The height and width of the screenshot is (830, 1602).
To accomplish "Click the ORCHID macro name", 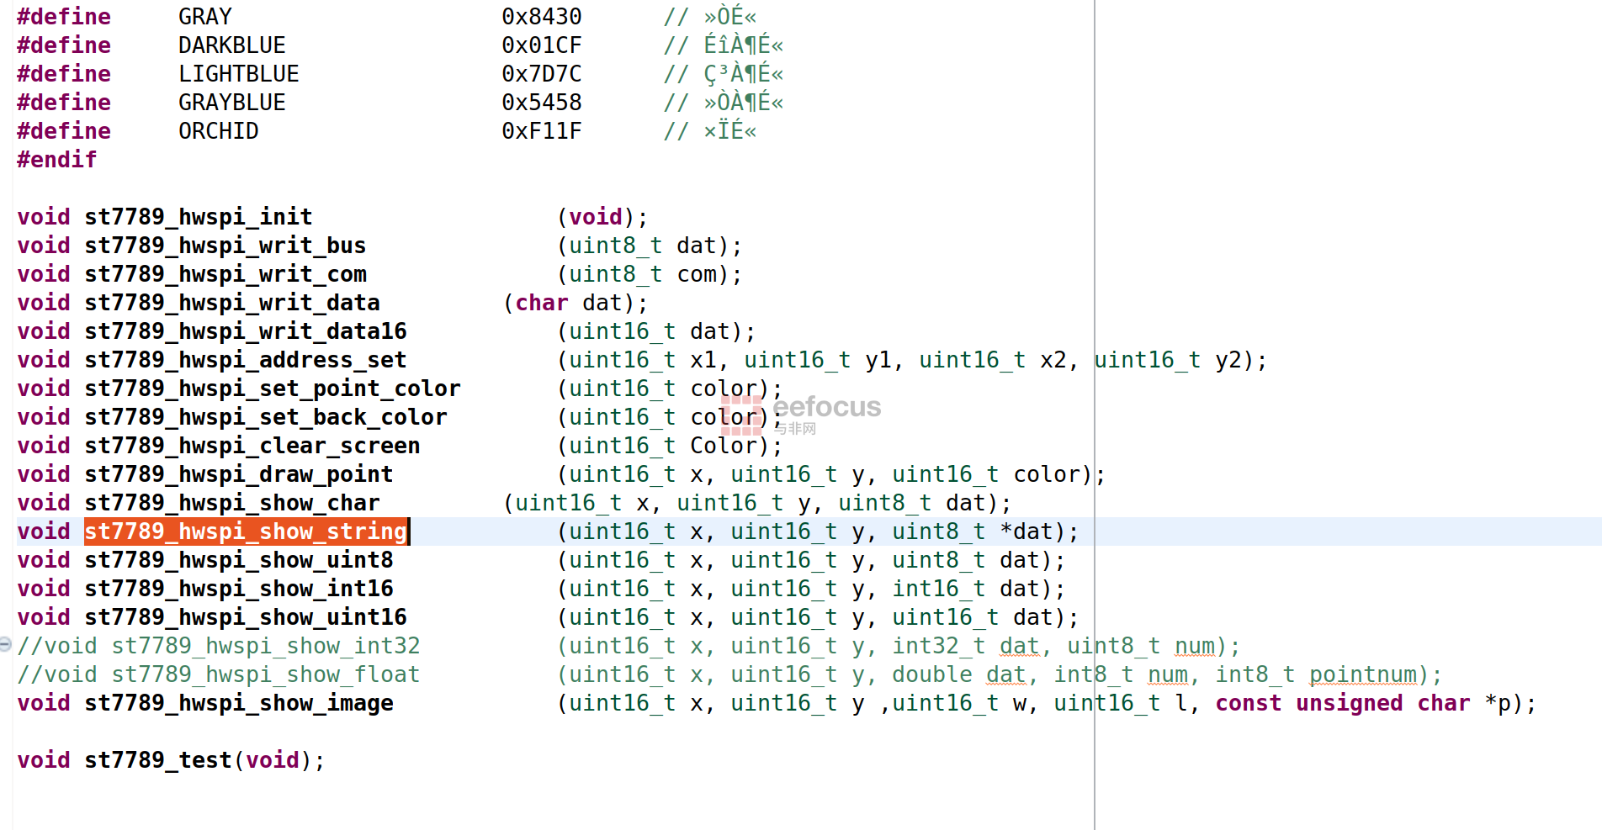I will [x=219, y=131].
